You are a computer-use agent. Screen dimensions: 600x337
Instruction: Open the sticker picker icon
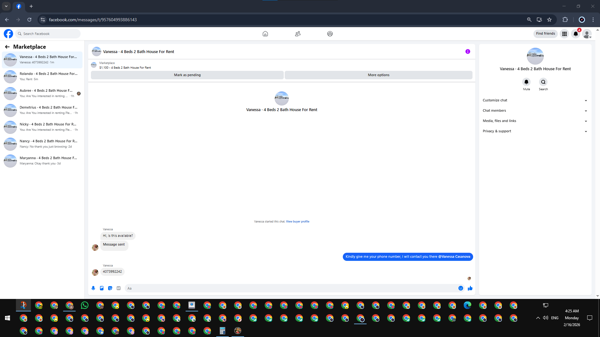point(110,288)
